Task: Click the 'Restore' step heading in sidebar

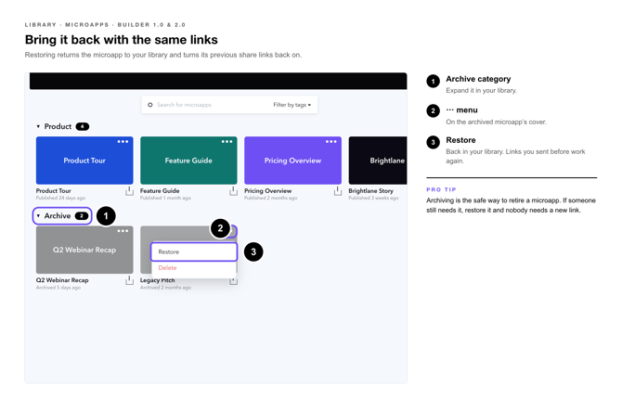Action: pos(460,140)
